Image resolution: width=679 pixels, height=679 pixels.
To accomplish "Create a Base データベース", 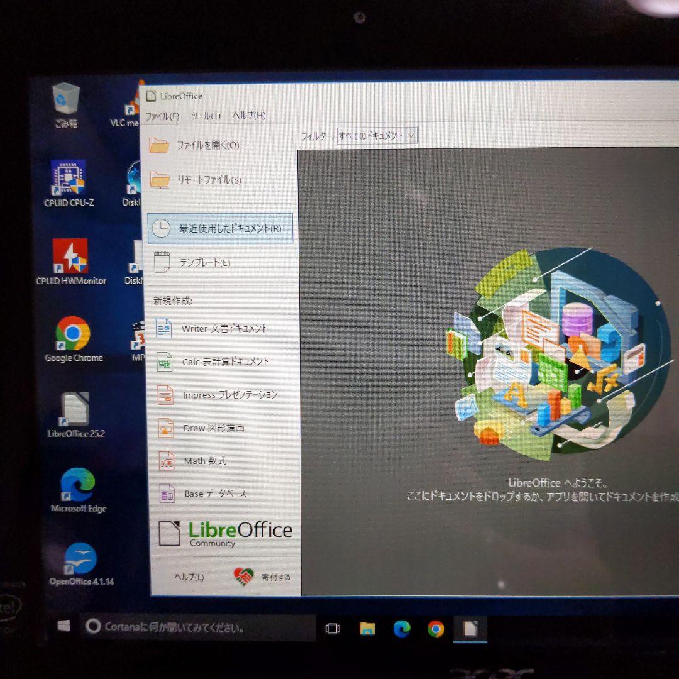I will [x=215, y=494].
